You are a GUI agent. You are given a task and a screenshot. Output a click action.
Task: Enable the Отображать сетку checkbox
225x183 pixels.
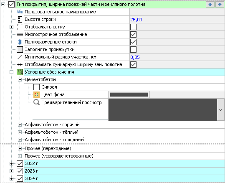pos(133,27)
